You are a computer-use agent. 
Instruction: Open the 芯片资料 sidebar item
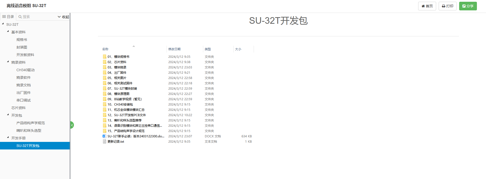coord(18,108)
